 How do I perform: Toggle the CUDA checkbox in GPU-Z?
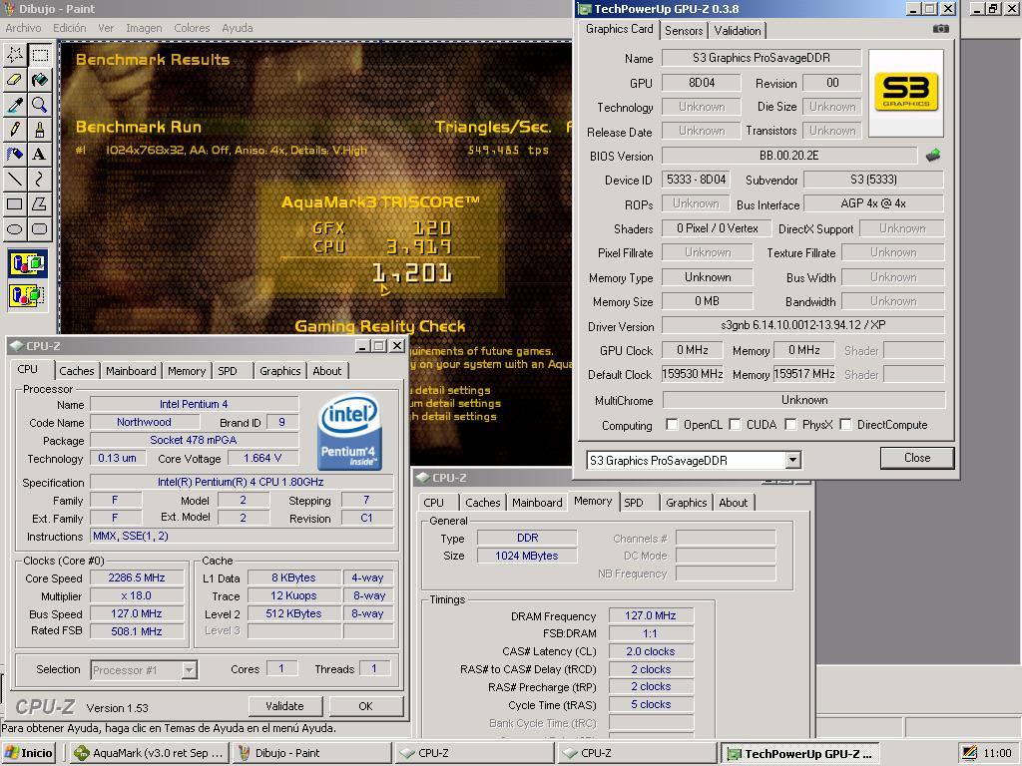(735, 425)
